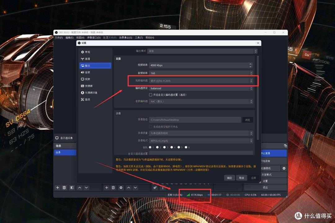
Task: Select audio track 3 radio
Action: click(x=164, y=147)
